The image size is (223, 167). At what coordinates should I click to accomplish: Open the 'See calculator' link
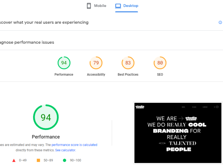(65, 150)
